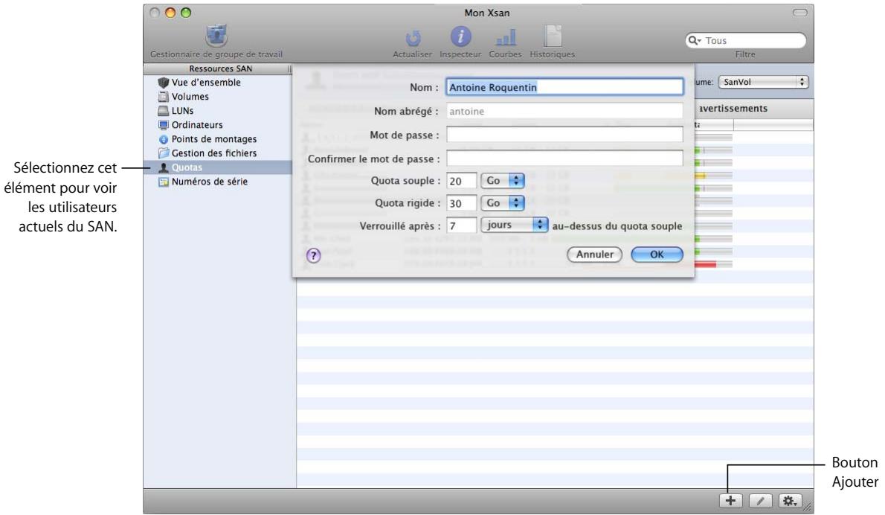Select Gestion des fichiers item
This screenshot has width=885, height=515.
coord(214,153)
